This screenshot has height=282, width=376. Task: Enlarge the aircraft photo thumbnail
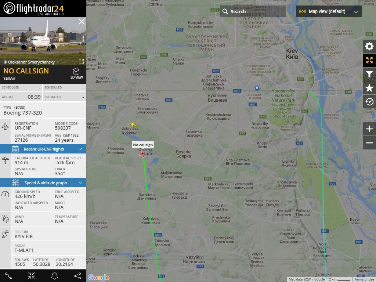(81, 62)
